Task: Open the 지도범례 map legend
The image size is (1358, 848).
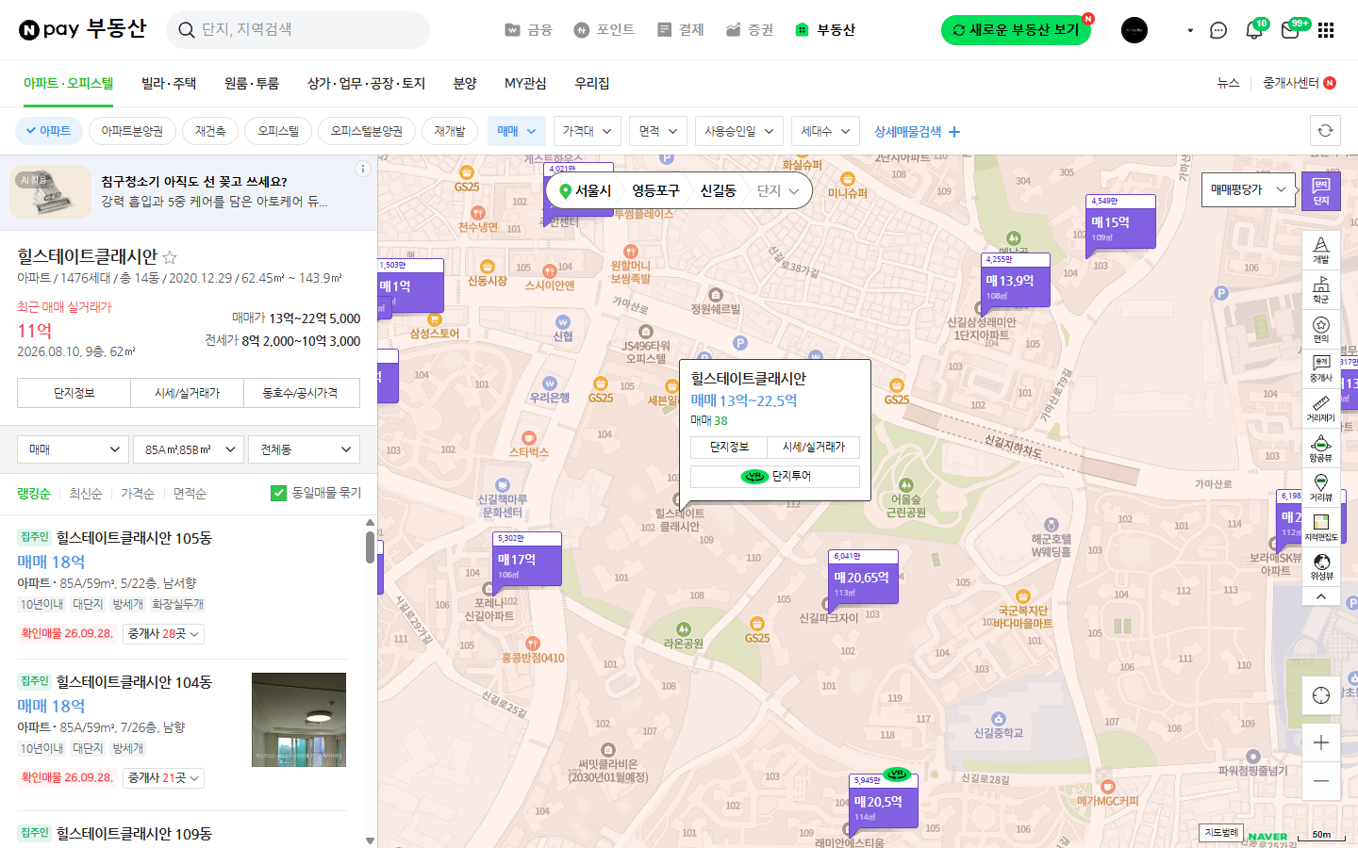Action: click(x=1221, y=833)
